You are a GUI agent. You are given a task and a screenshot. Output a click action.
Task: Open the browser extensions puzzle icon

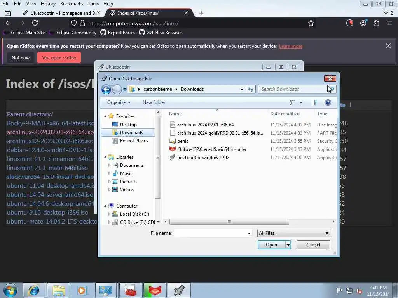pyautogui.click(x=376, y=23)
